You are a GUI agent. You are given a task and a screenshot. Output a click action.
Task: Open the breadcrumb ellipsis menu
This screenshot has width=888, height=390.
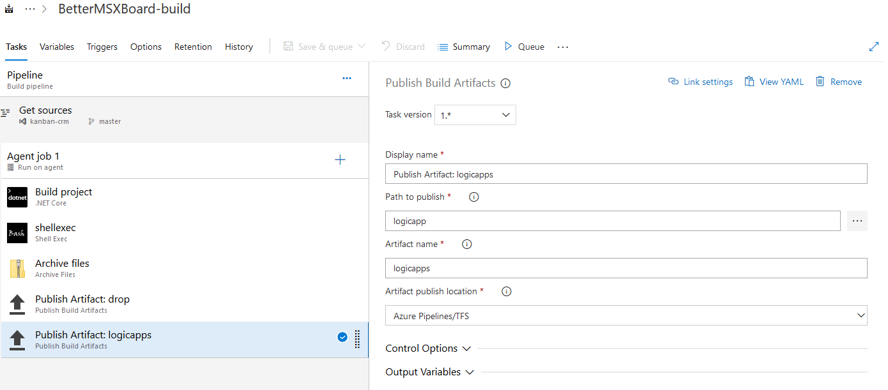coord(29,9)
